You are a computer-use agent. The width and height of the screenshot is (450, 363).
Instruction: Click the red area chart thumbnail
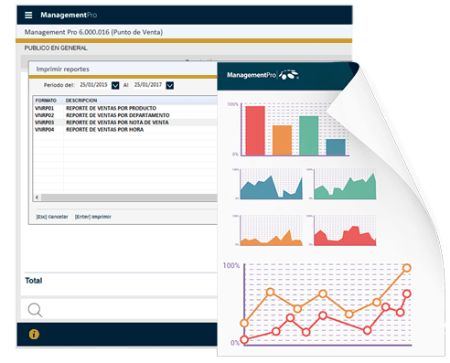tap(345, 230)
